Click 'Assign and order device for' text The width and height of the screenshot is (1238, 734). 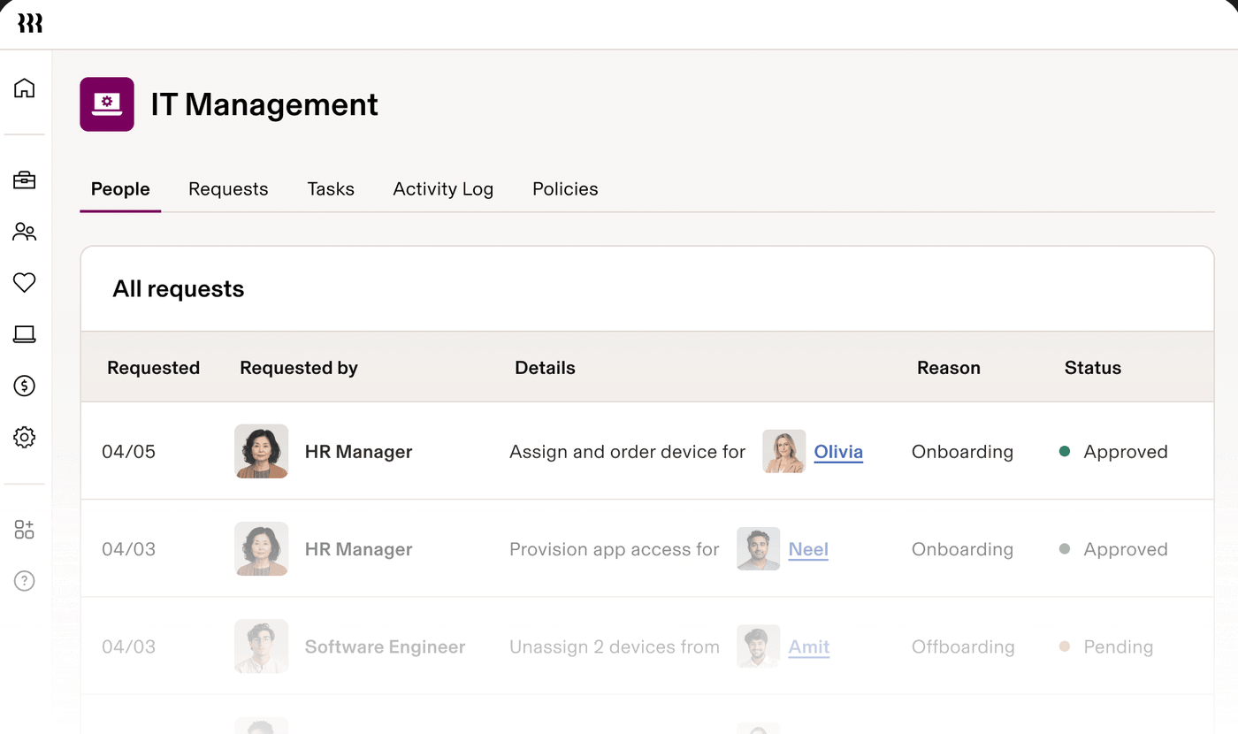coord(628,452)
